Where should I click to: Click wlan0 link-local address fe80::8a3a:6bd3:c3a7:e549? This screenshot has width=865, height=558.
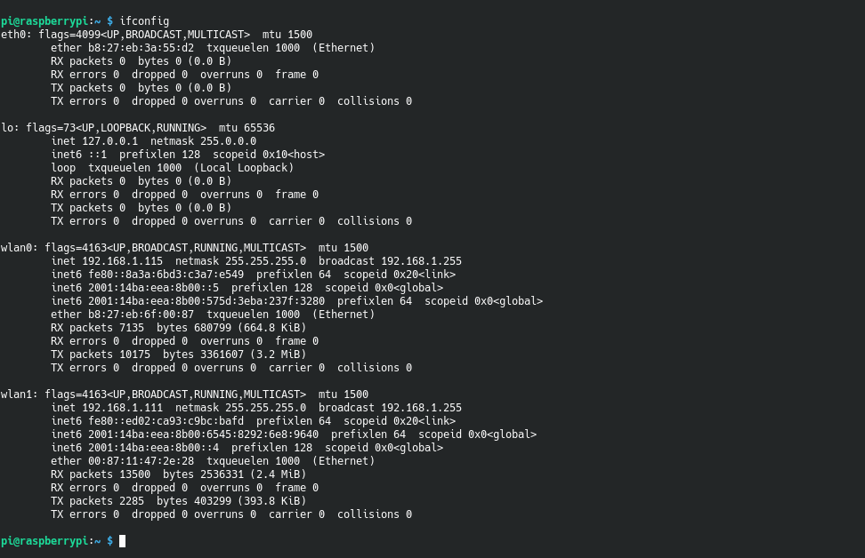166,275
